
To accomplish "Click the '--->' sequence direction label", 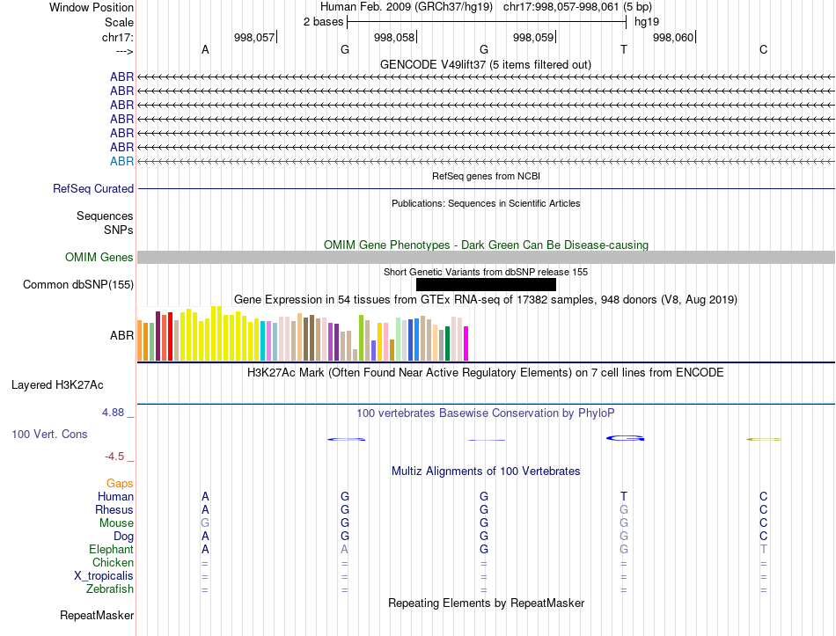I will click(124, 51).
